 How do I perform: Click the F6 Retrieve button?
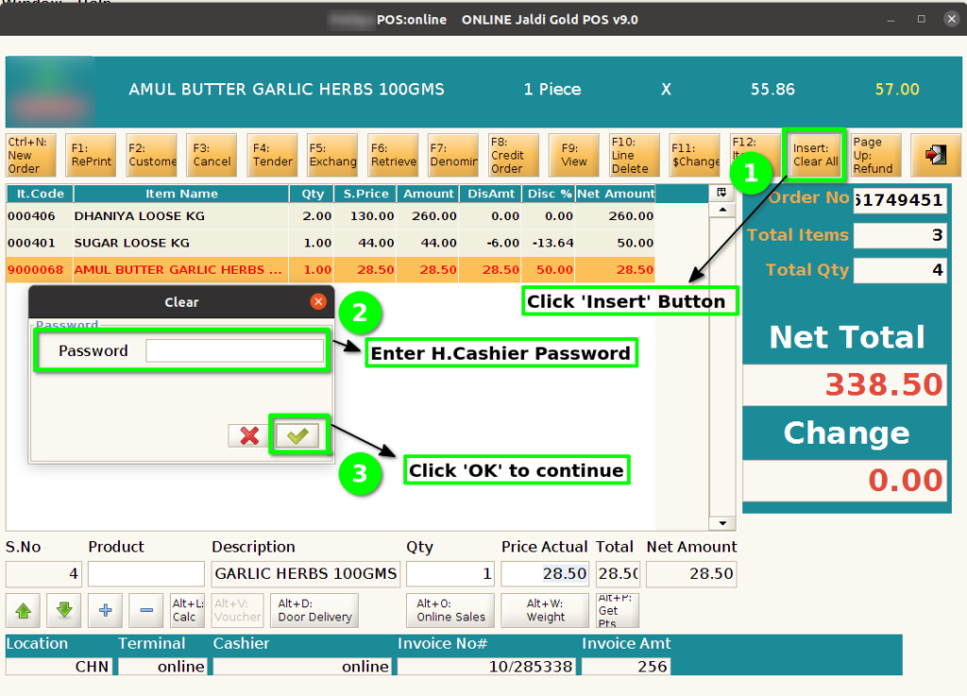(393, 156)
